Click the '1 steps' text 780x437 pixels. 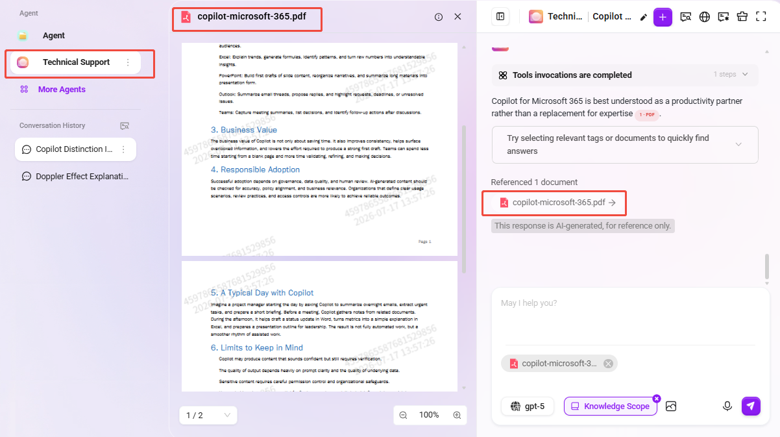pos(725,75)
